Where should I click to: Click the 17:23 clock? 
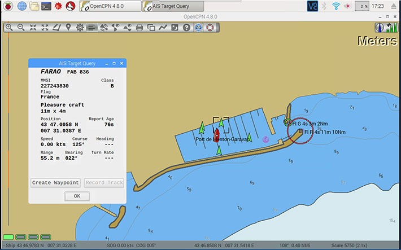[x=378, y=6]
